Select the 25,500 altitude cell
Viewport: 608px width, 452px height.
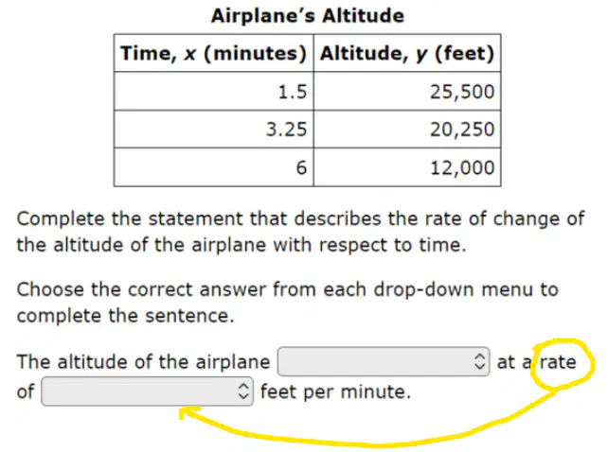407,91
